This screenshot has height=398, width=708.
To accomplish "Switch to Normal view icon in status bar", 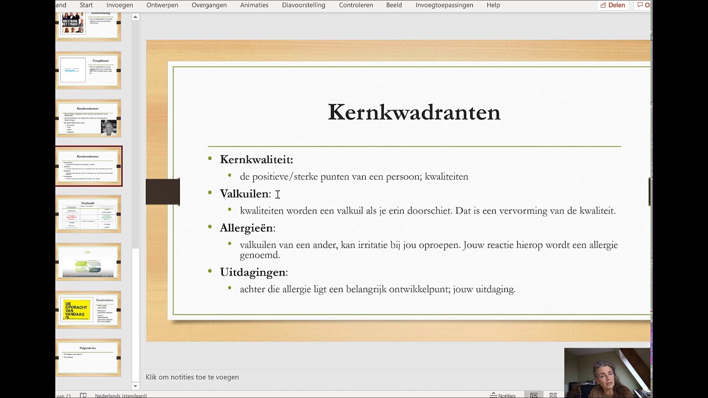I will pyautogui.click(x=534, y=395).
